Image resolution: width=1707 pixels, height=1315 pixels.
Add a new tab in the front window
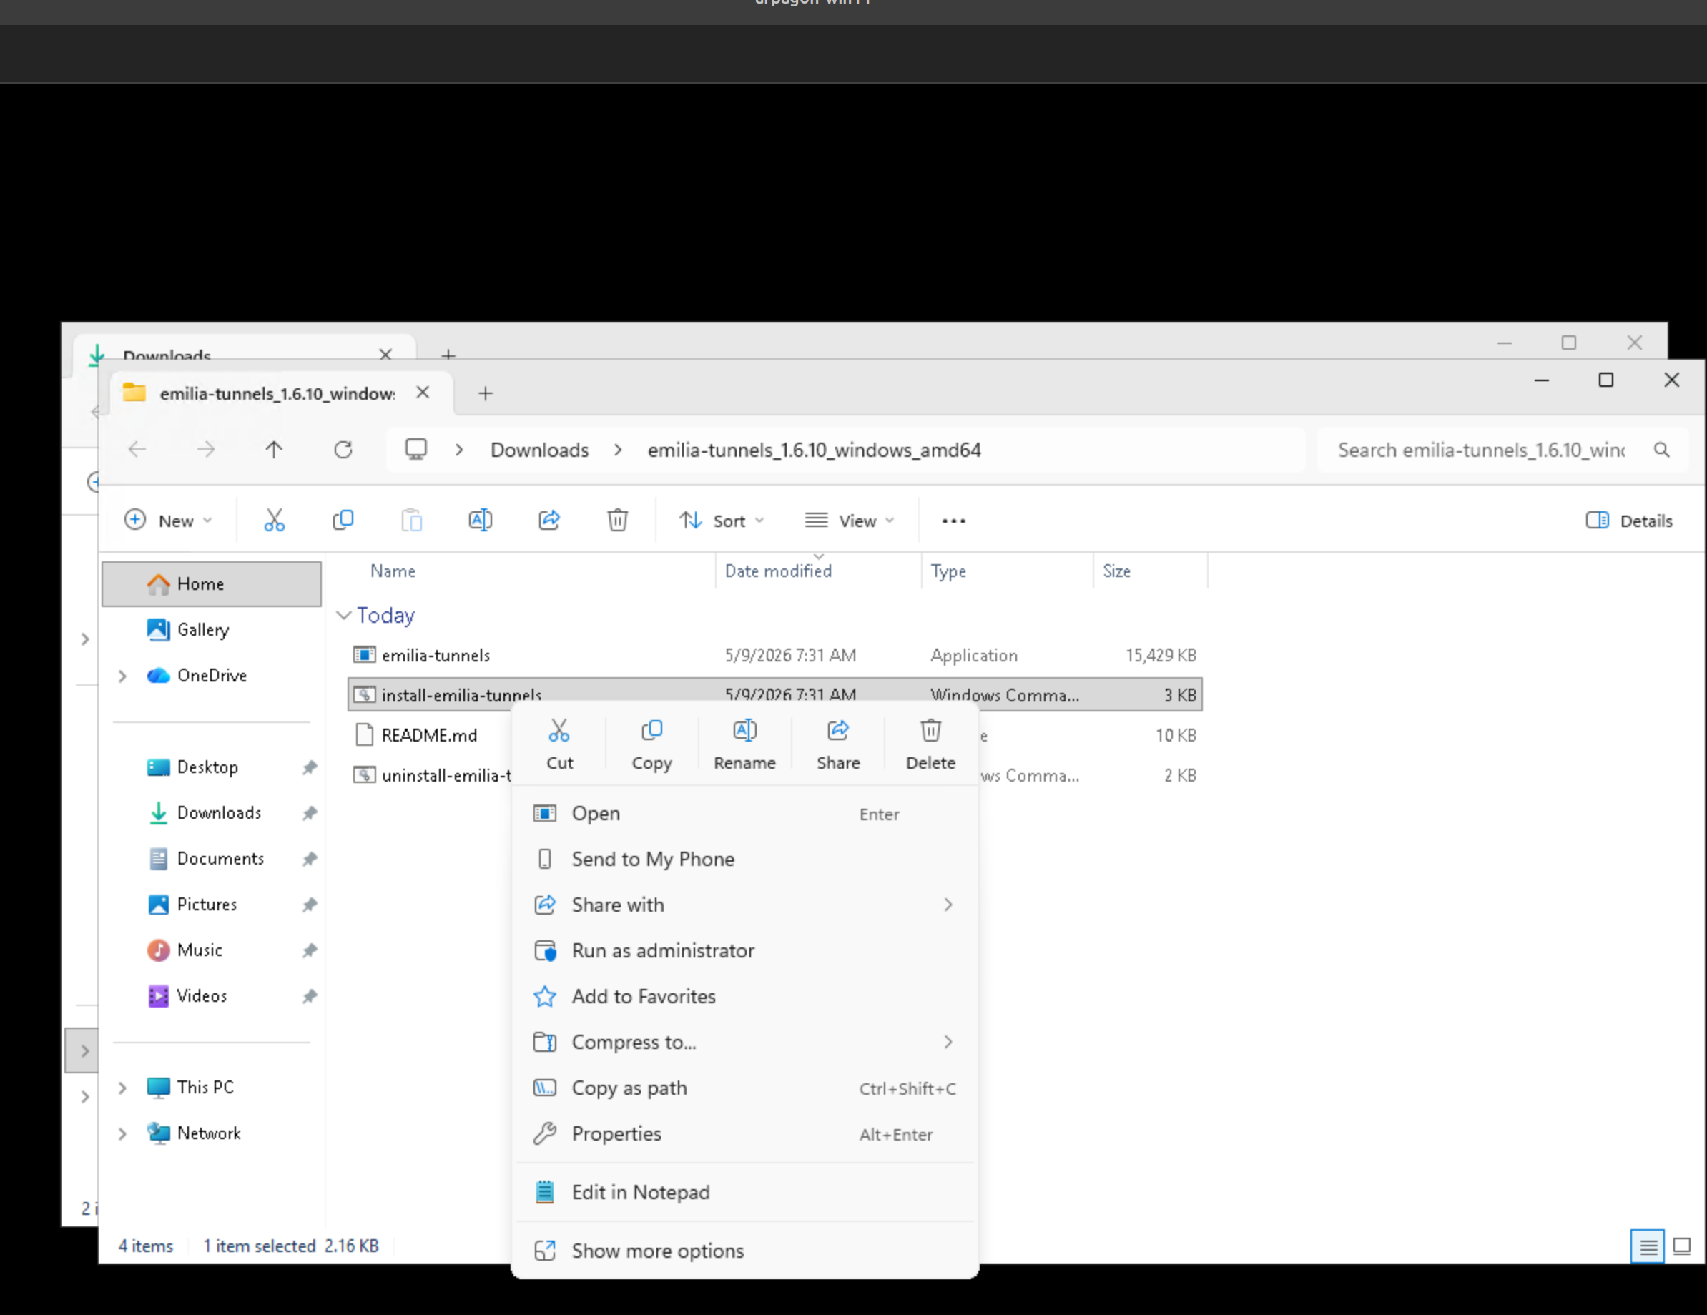[486, 393]
